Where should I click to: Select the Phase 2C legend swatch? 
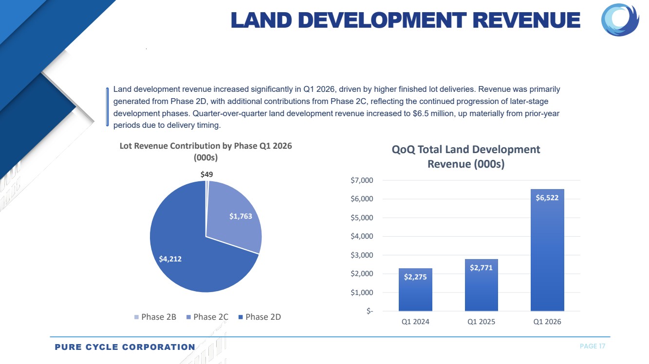point(189,317)
